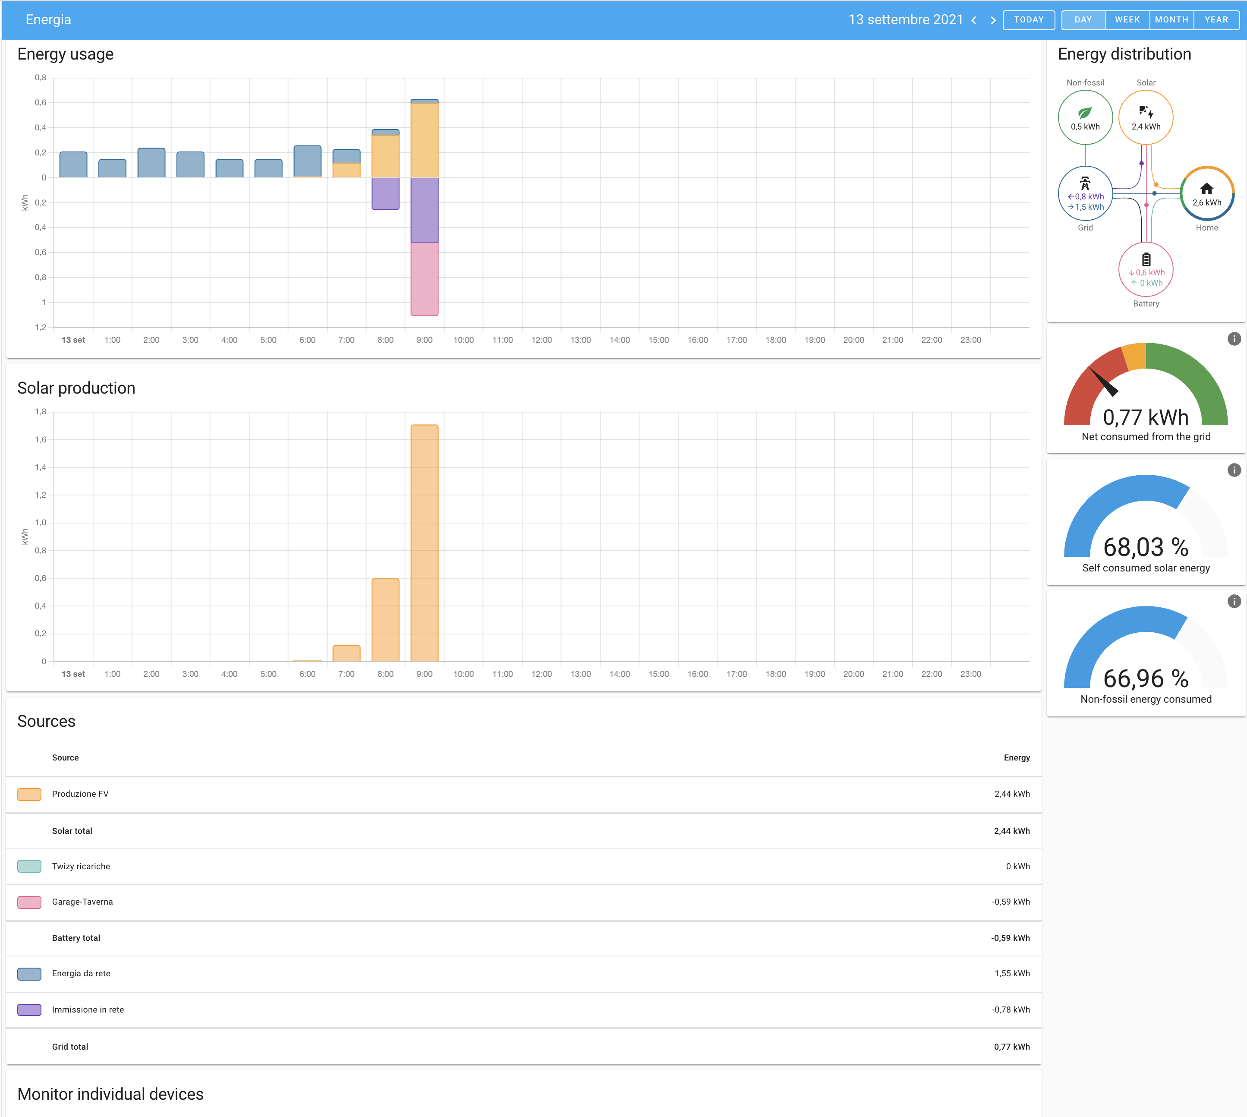This screenshot has width=1247, height=1117.
Task: Click info icon on self consumed solar gauge
Action: pyautogui.click(x=1234, y=470)
